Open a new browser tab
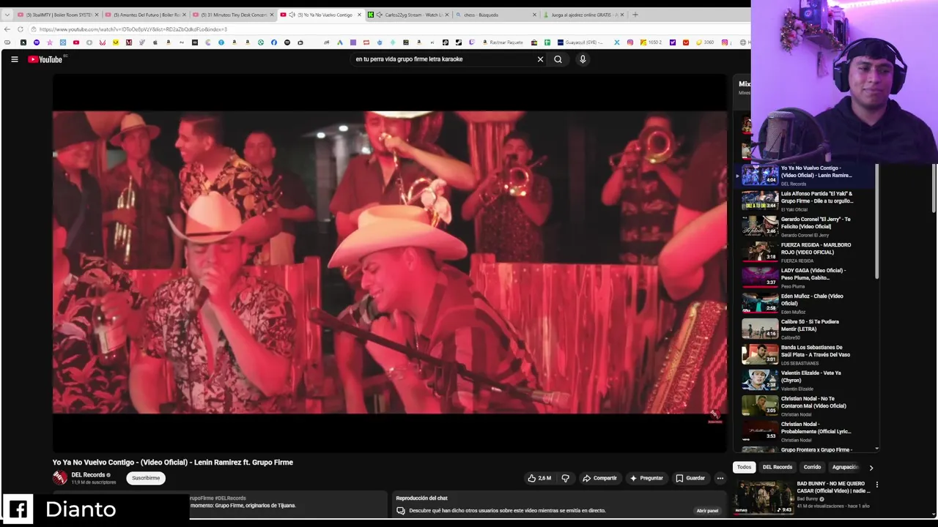This screenshot has width=938, height=527. (635, 15)
